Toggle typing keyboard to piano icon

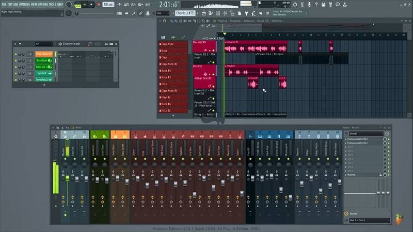[x=119, y=13]
